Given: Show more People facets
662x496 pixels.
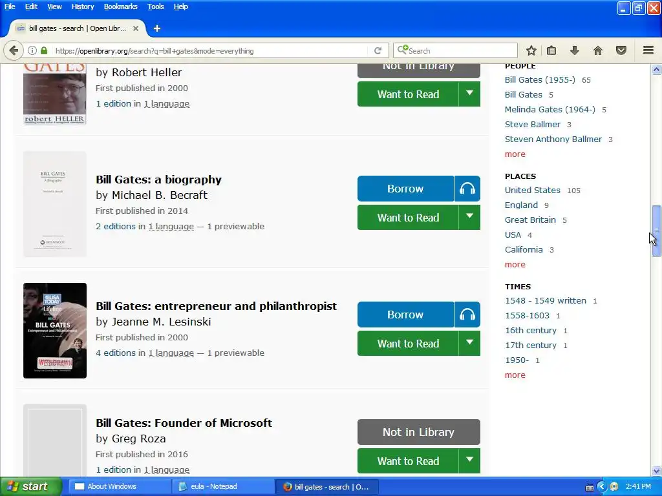Looking at the screenshot, I should tap(515, 154).
